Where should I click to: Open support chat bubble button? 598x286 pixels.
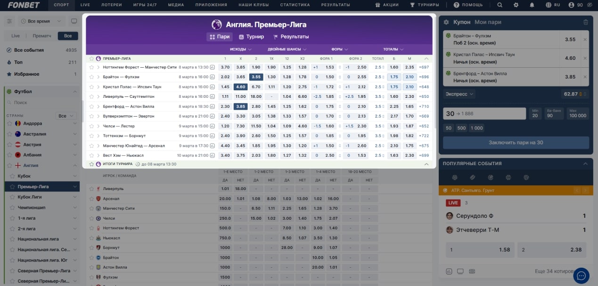point(581,276)
